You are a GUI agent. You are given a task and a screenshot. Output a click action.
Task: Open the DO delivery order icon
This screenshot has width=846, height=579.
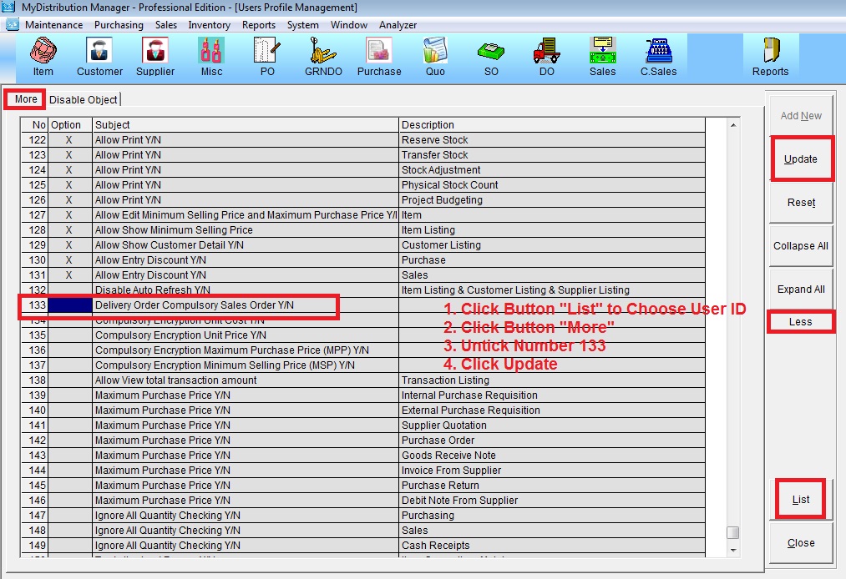point(546,57)
